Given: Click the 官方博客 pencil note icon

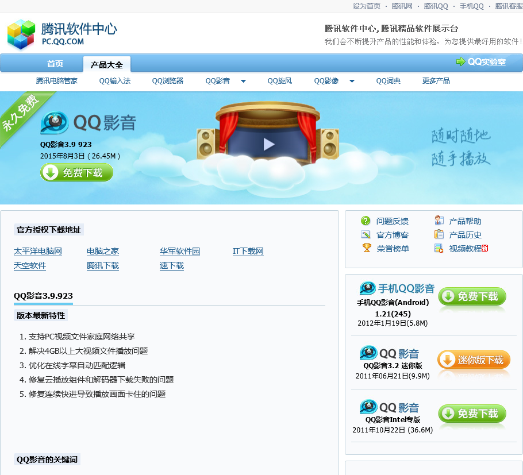Looking at the screenshot, I should pyautogui.click(x=366, y=235).
